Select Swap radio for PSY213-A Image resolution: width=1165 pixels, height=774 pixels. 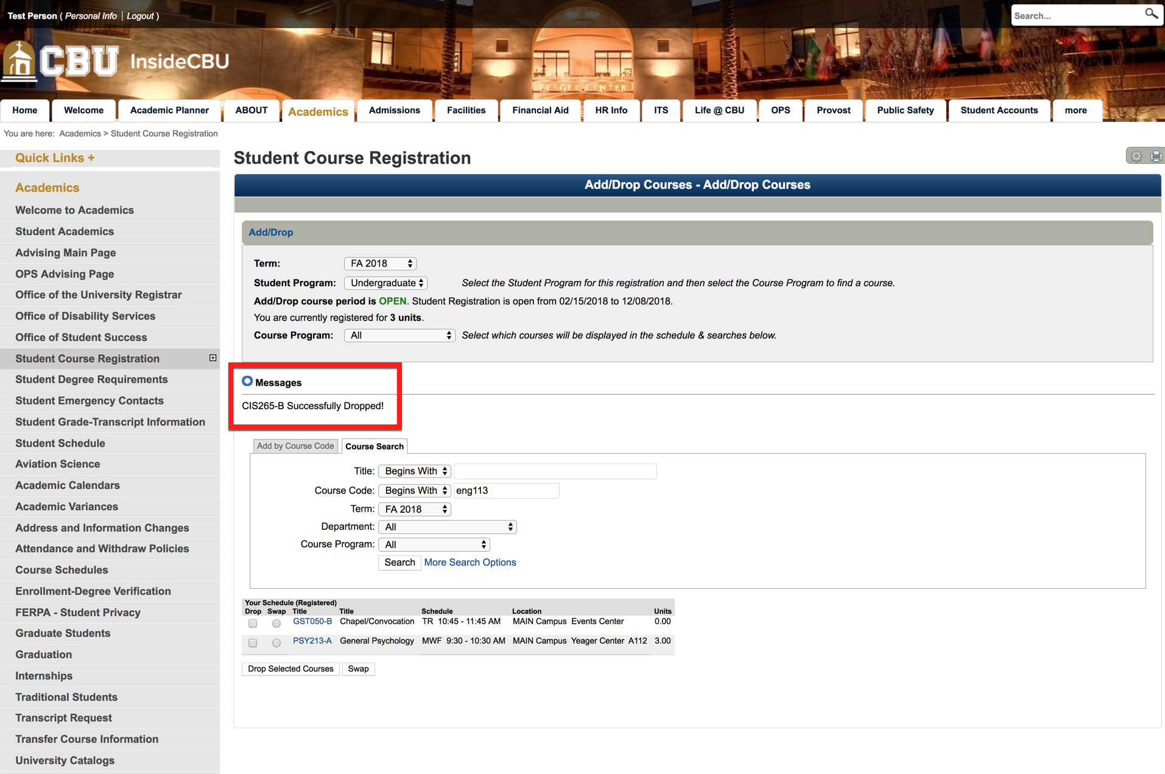pyautogui.click(x=276, y=642)
